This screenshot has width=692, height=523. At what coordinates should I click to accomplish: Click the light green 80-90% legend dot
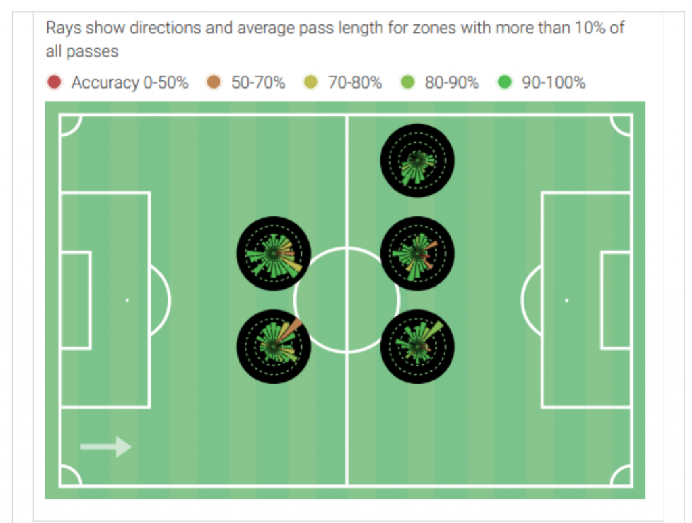(x=407, y=82)
